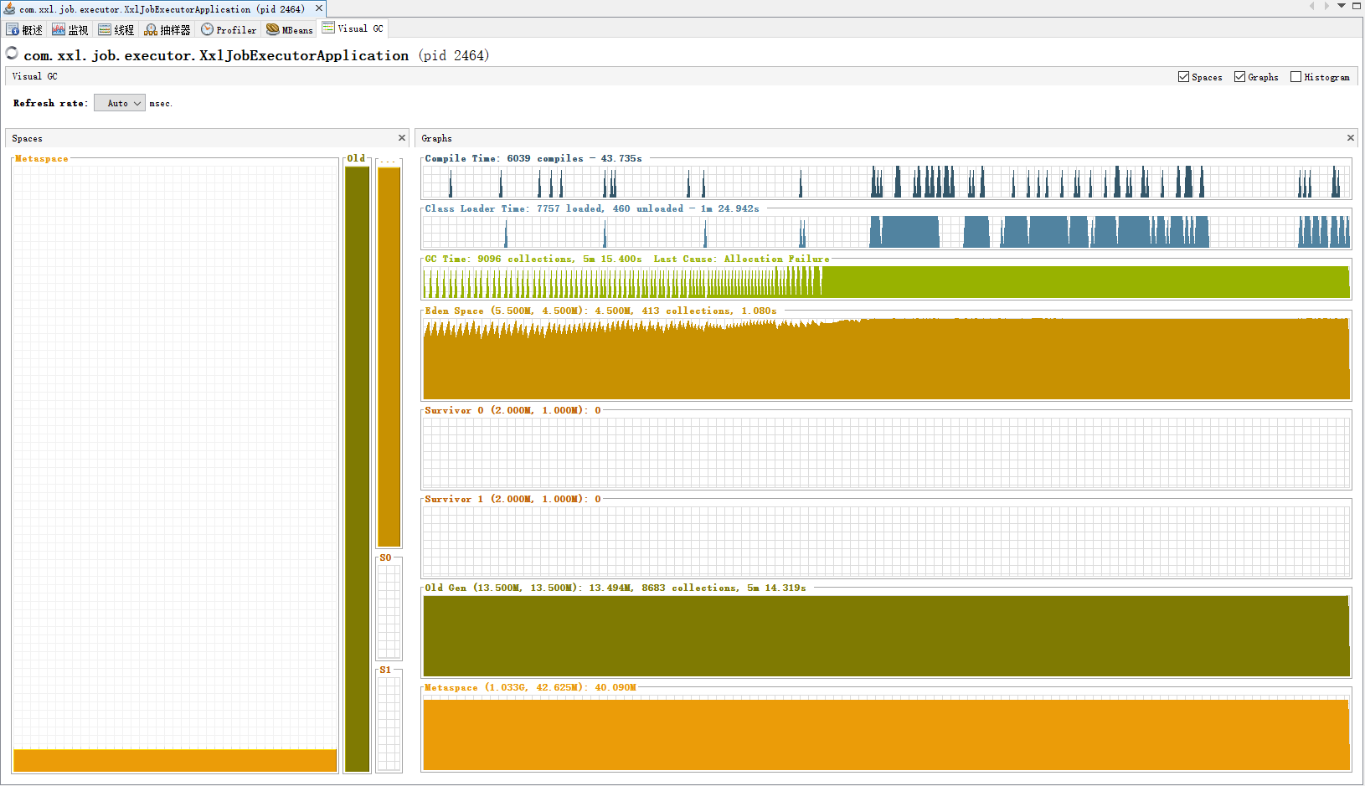Uncheck the Spaces checkbox
1365x786 pixels.
point(1183,77)
